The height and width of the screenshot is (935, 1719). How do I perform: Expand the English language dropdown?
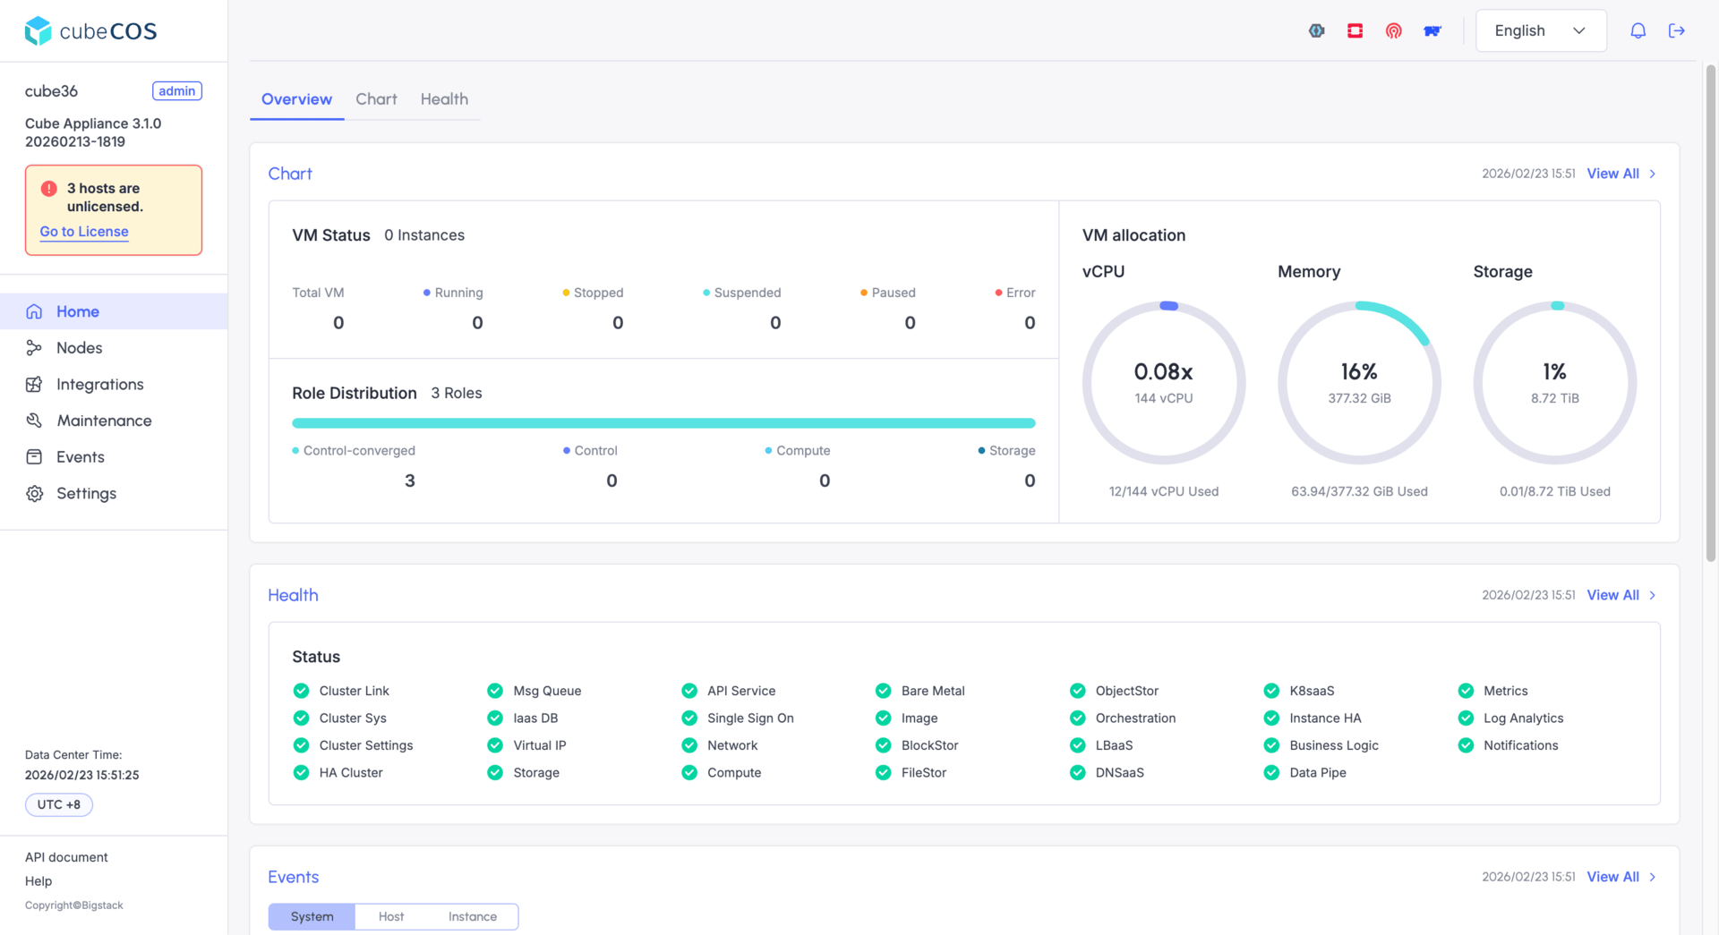1541,30
